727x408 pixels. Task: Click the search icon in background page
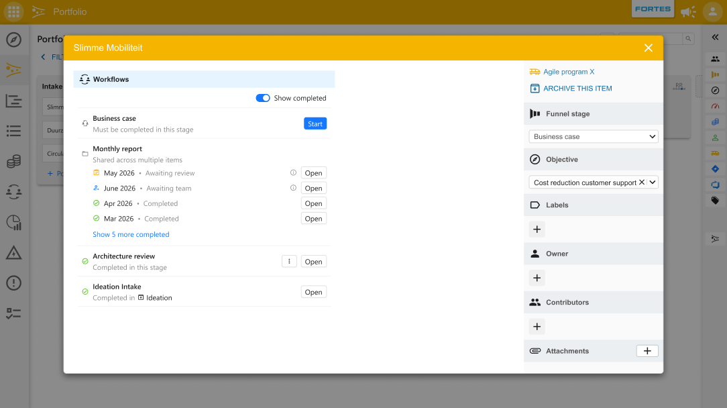click(688, 39)
